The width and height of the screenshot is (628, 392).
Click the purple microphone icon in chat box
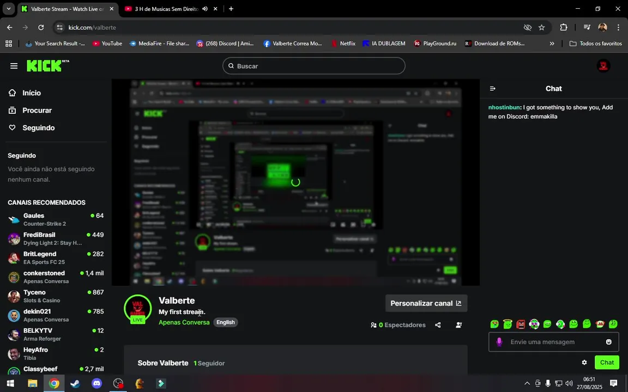[499, 342]
